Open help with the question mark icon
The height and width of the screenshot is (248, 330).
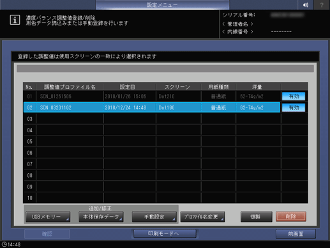click(322, 4)
